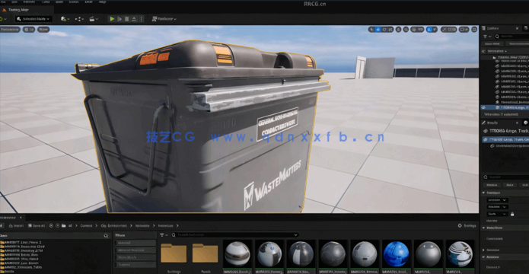
Task: Toggle world/local coordinate system icon
Action: click(398, 30)
